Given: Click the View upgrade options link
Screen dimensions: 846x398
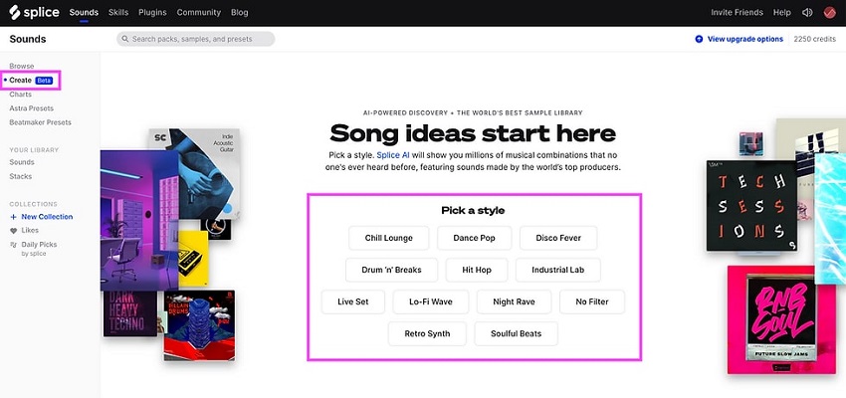Looking at the screenshot, I should (x=745, y=39).
